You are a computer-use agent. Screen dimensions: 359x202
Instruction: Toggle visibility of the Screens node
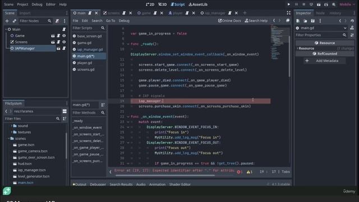click(x=64, y=42)
